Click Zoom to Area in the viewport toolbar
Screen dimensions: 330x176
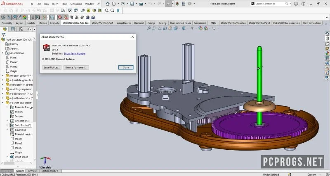(154, 28)
